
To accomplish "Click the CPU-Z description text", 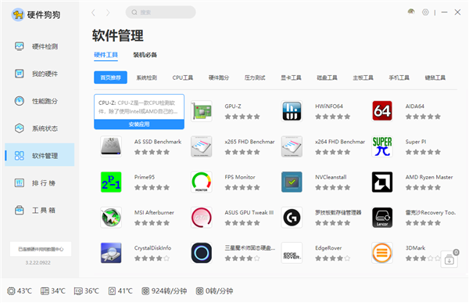I will [x=138, y=107].
